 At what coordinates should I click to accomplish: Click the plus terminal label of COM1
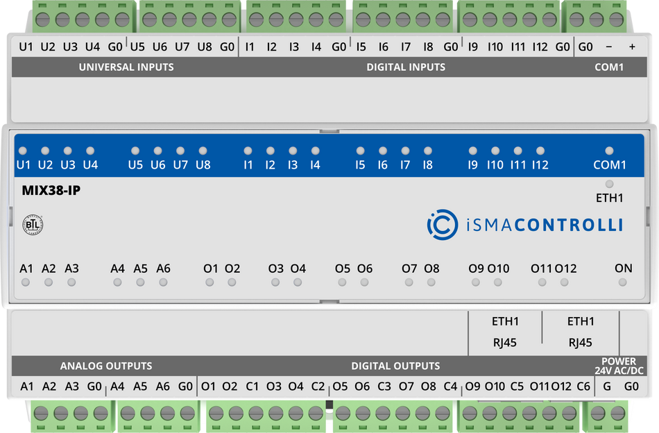[632, 47]
